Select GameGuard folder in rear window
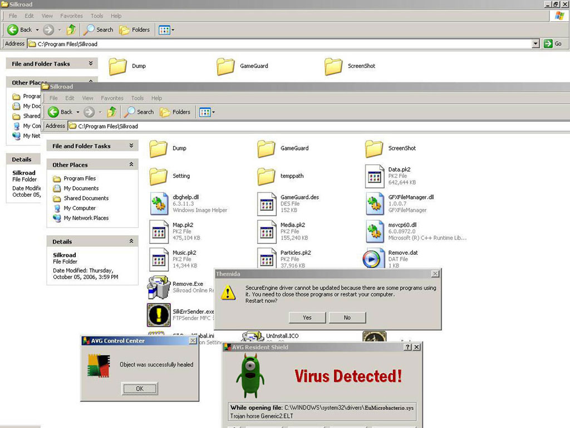Screen dimensions: 570x428 [226, 66]
